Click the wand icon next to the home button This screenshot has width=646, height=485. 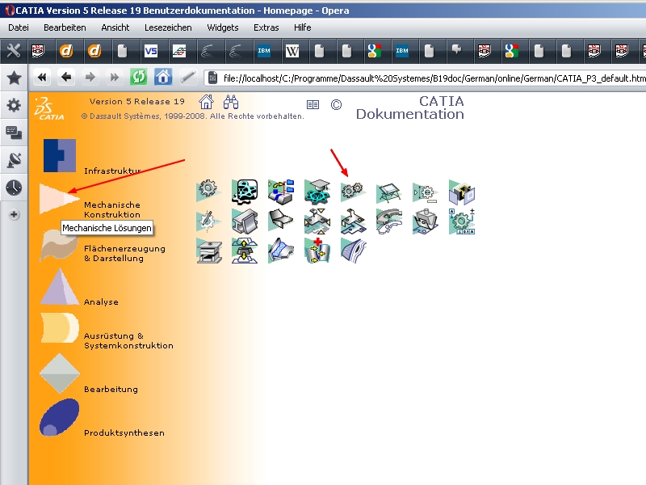click(x=187, y=77)
